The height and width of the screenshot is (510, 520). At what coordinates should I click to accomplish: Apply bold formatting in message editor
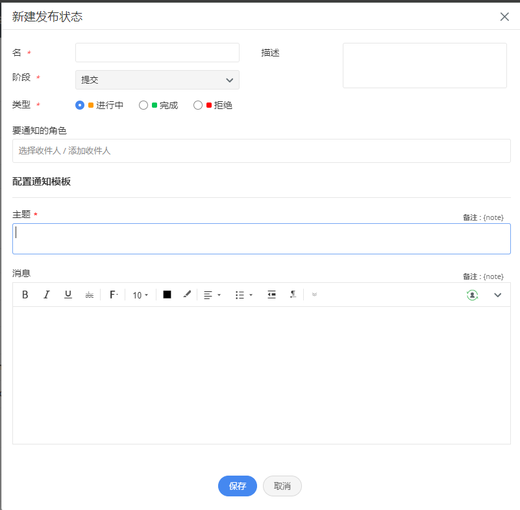click(x=25, y=295)
